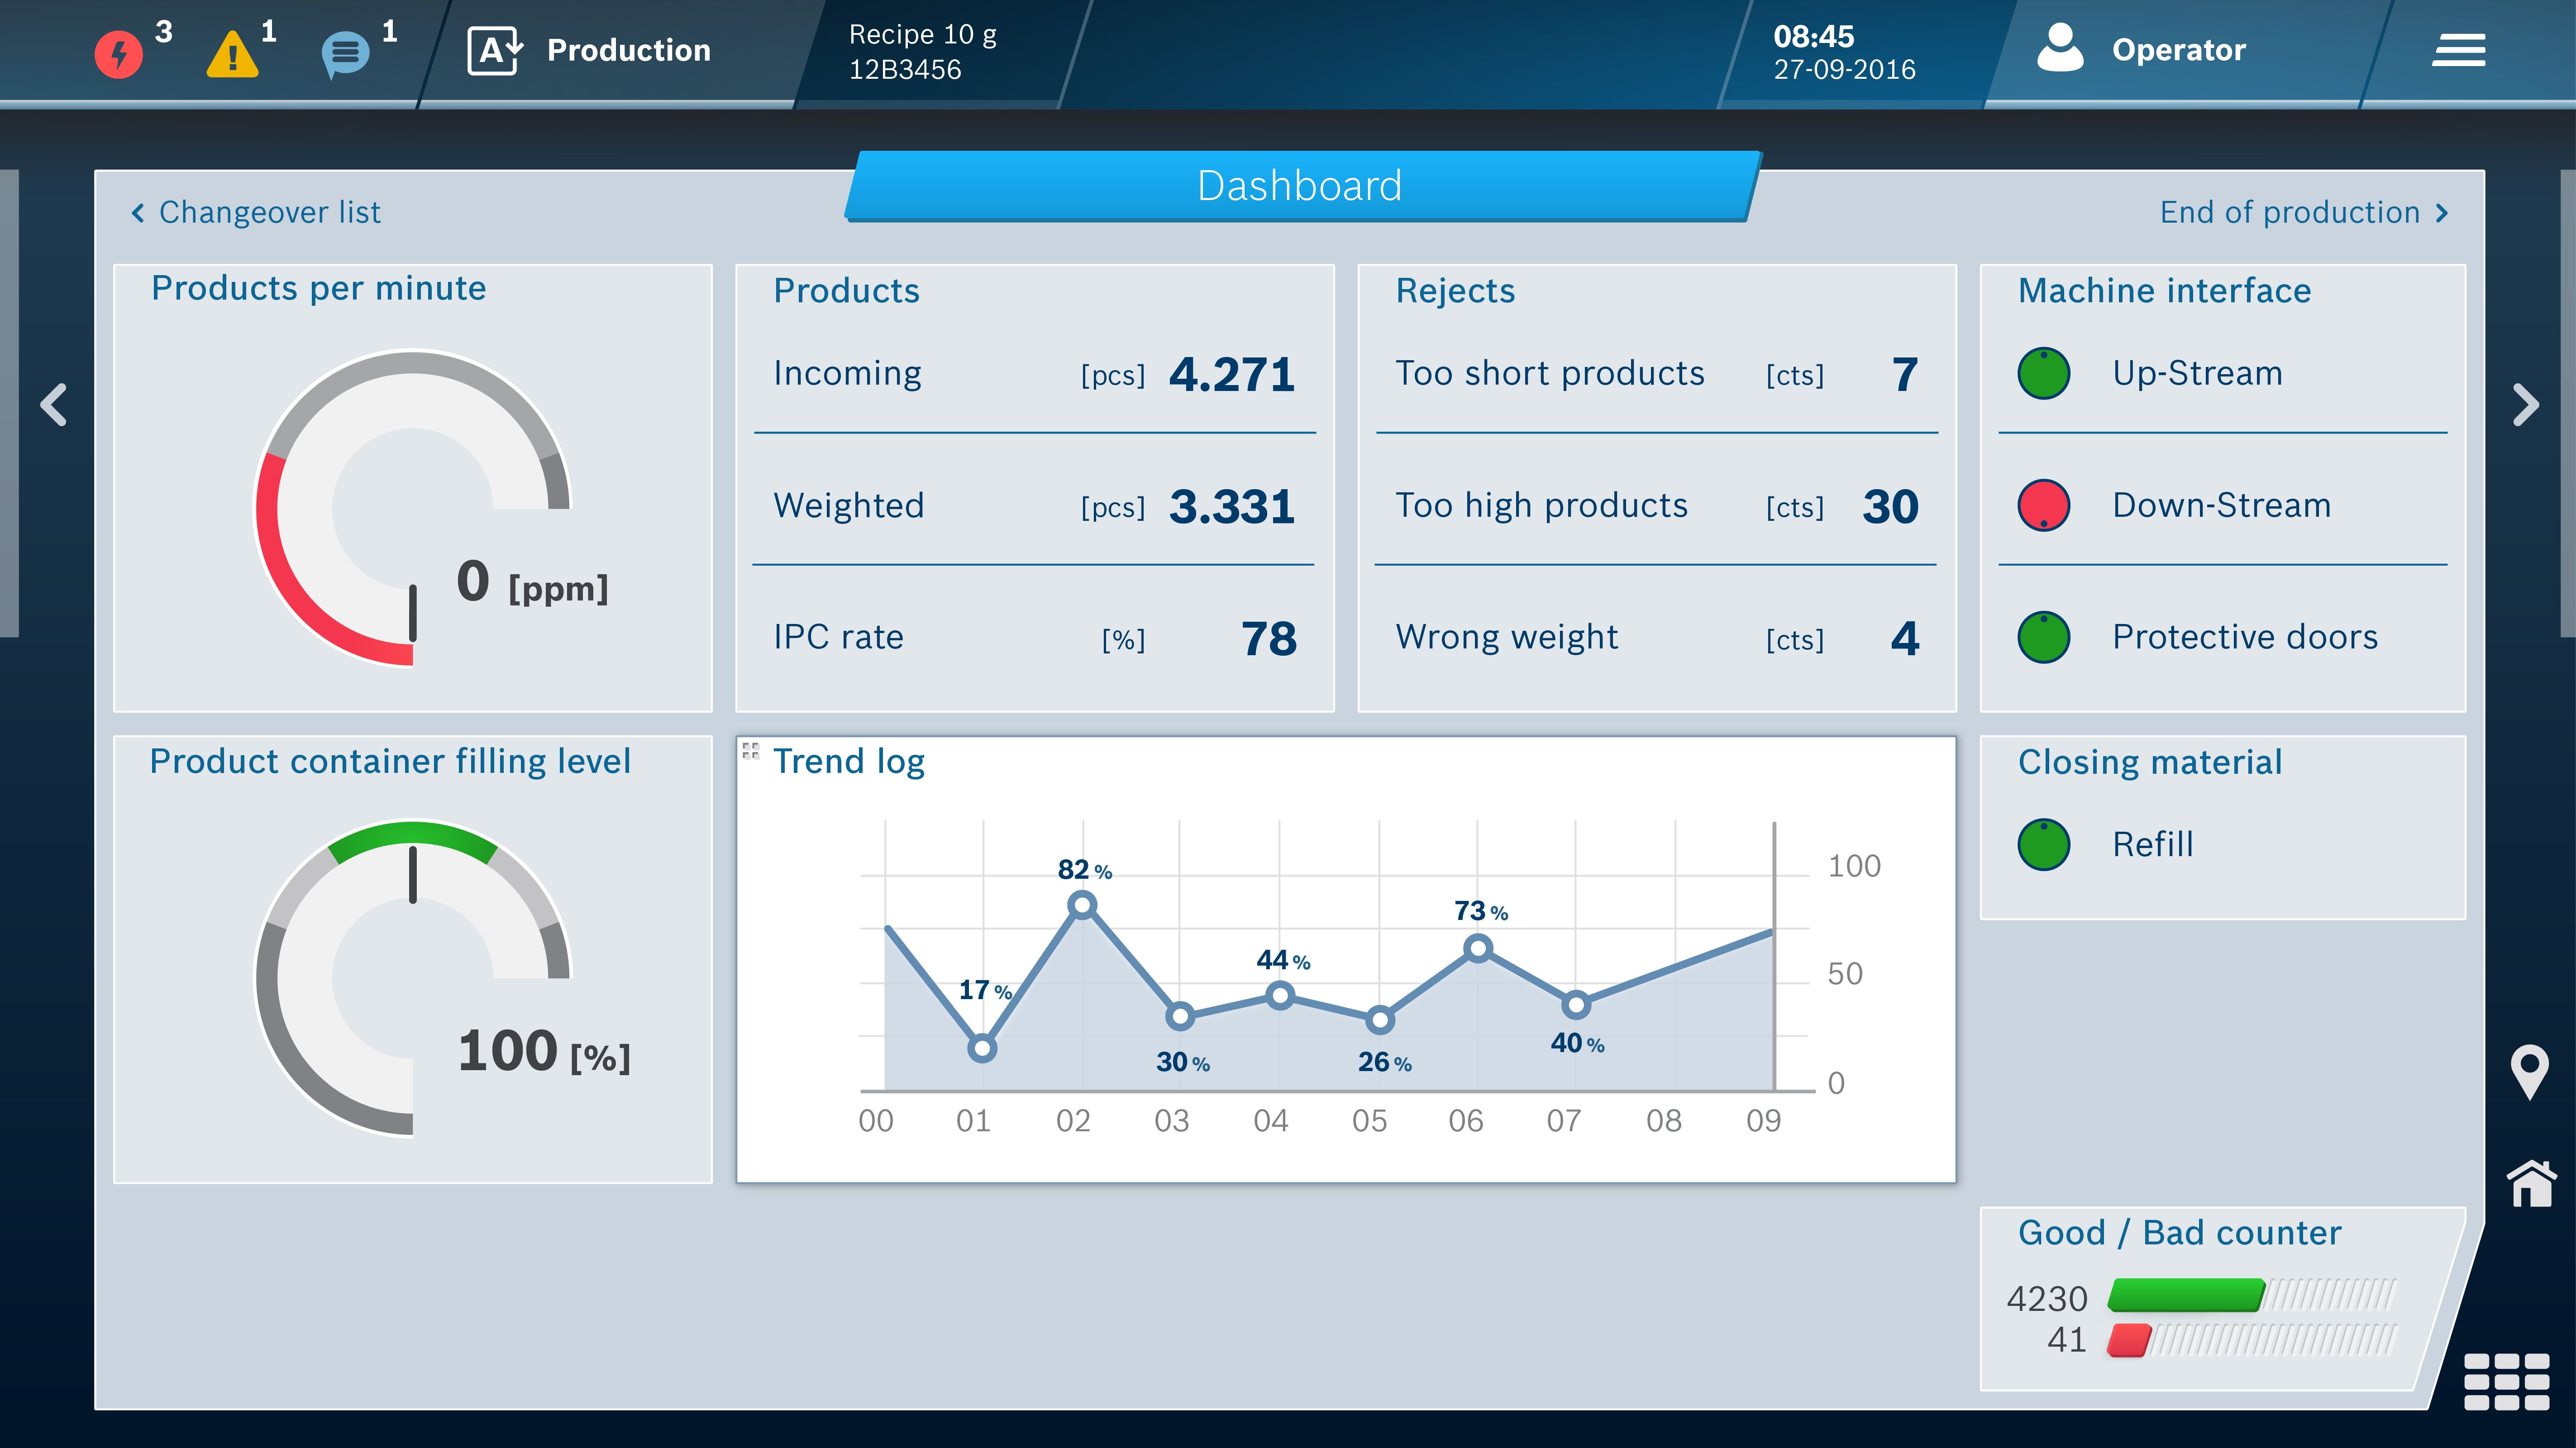Click the Refill label
Image resolution: width=2576 pixels, height=1448 pixels.
coord(2152,844)
